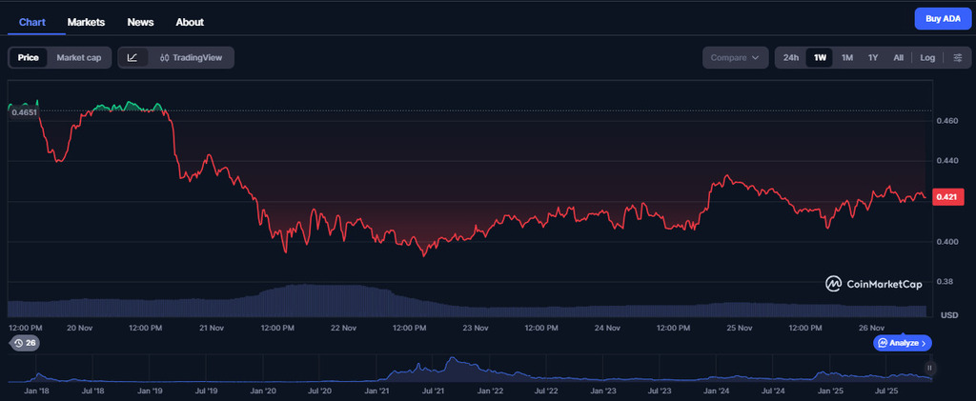Show the All time price range
This screenshot has width=976, height=401.
[x=898, y=58]
